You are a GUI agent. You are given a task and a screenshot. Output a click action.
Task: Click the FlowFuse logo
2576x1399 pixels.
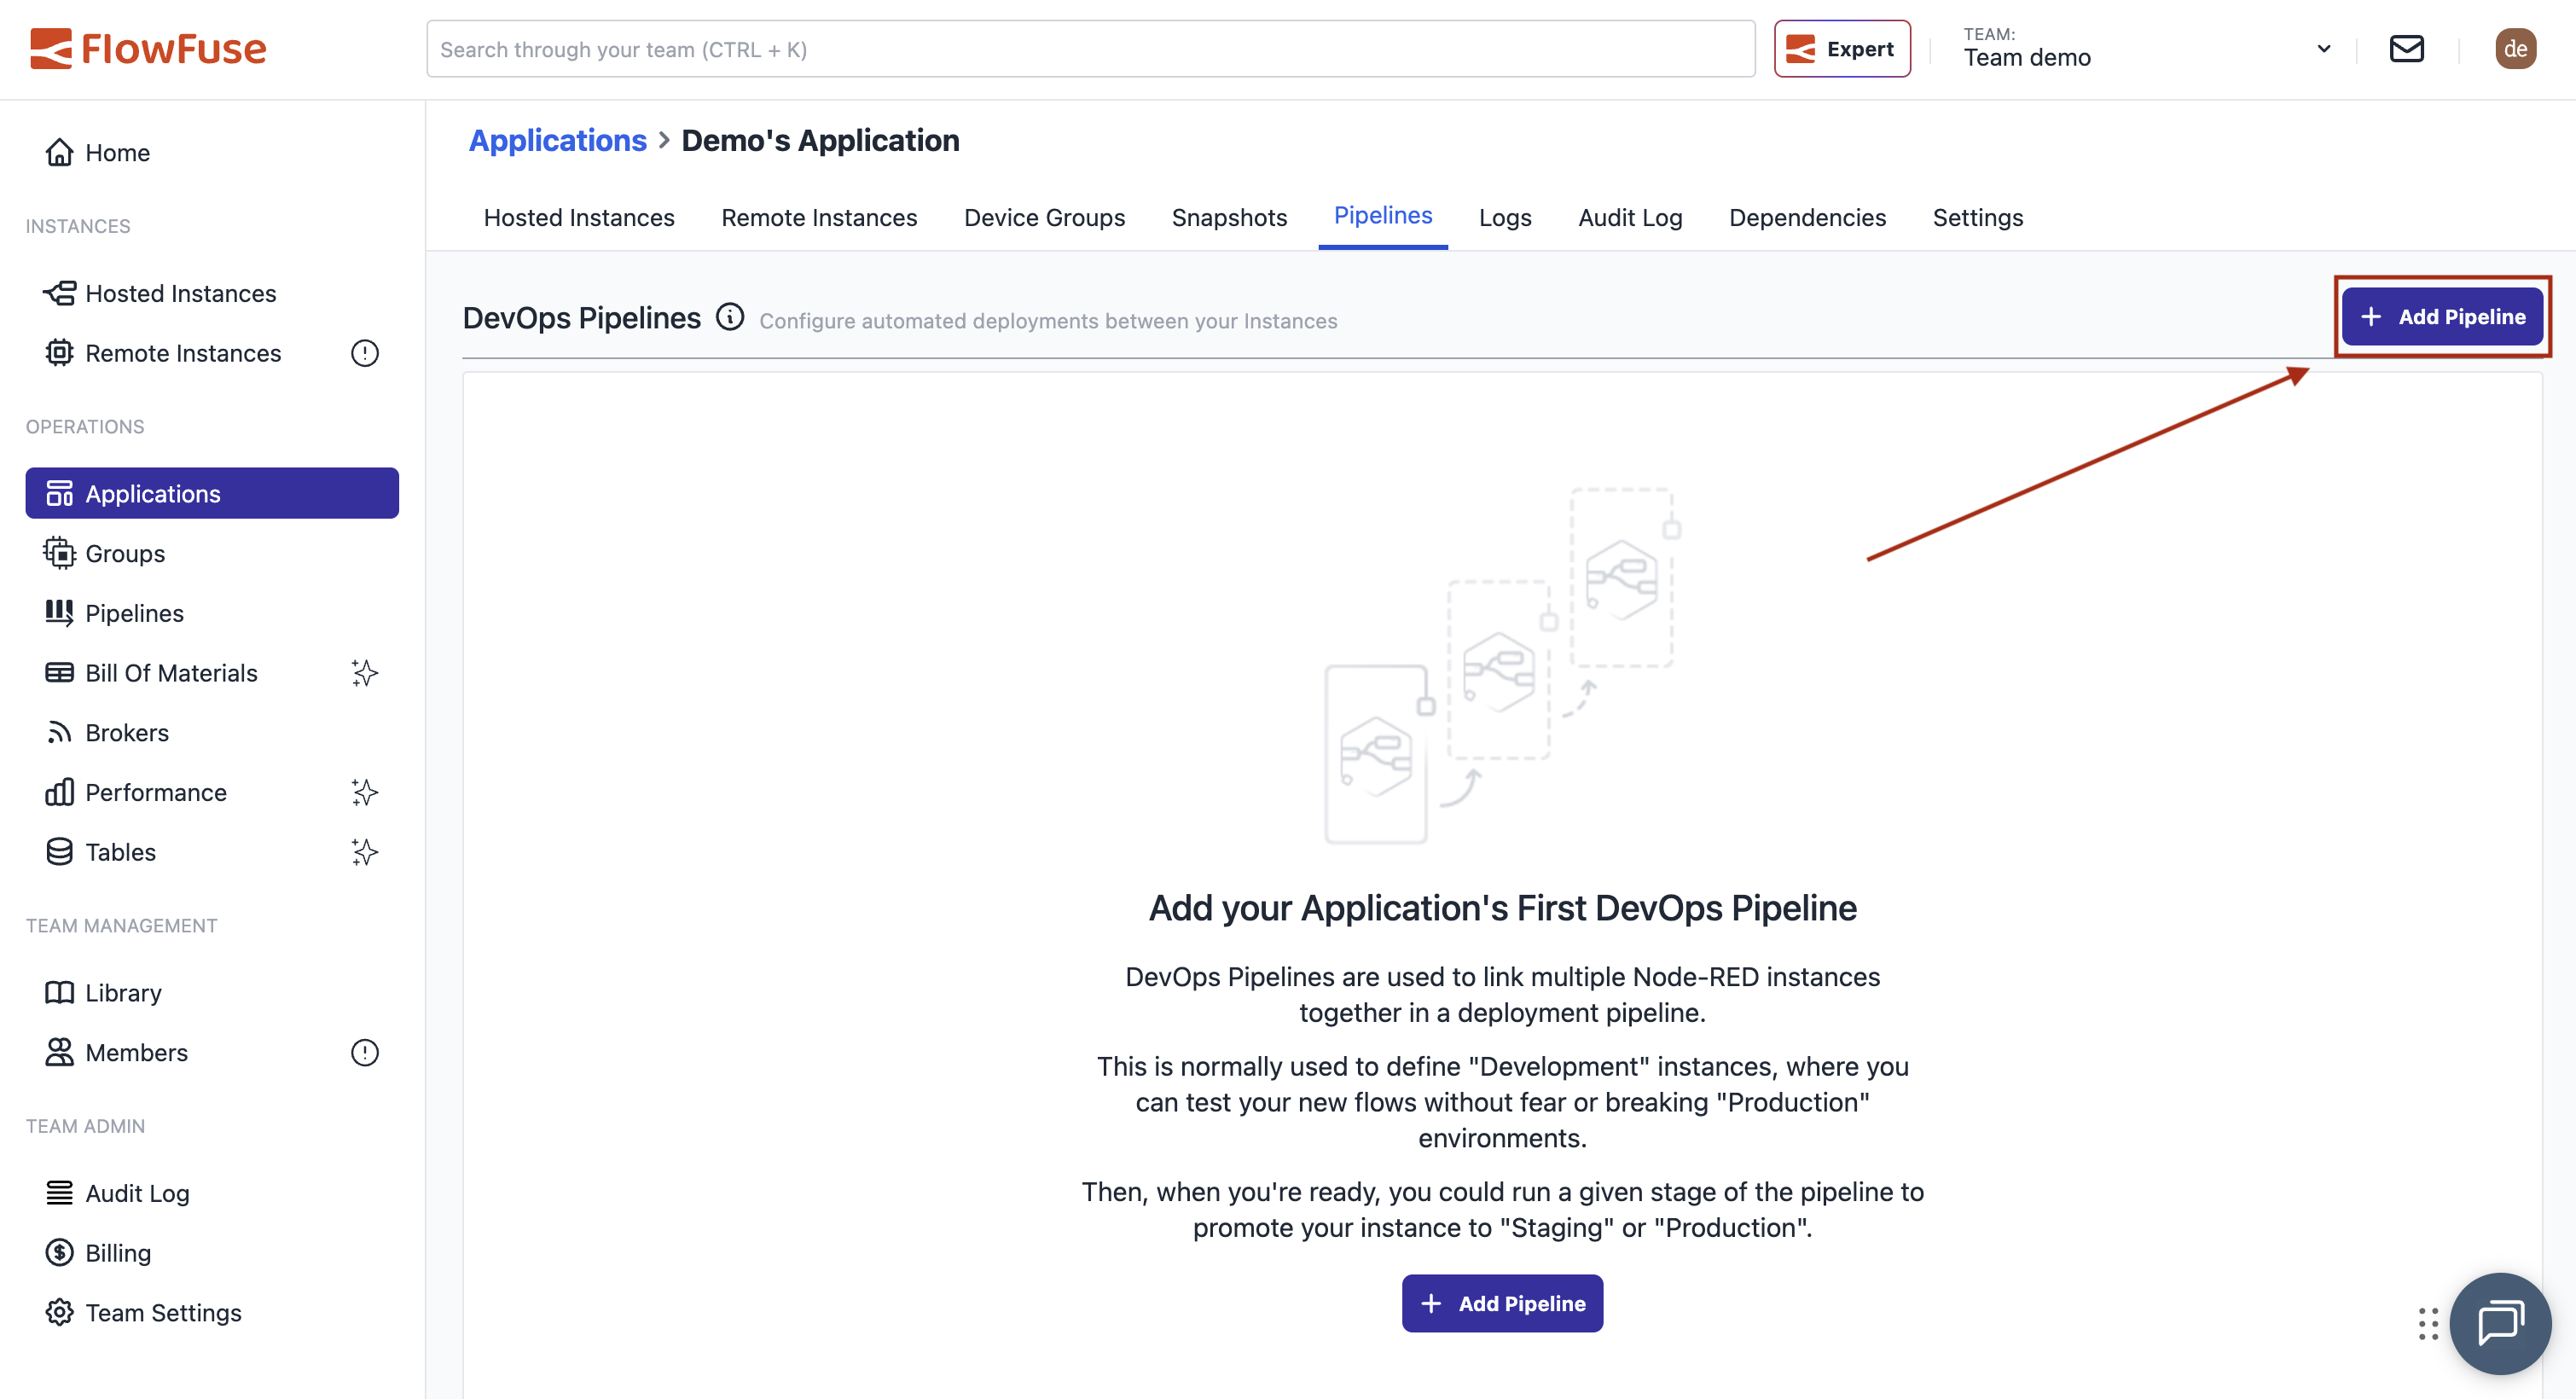148,48
